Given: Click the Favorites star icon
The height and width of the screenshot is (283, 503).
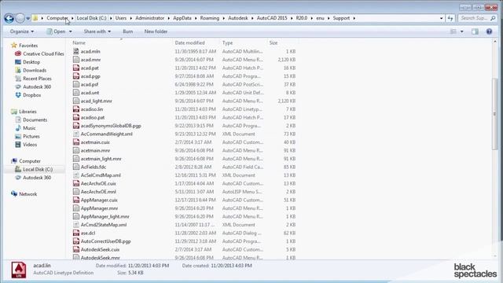Looking at the screenshot, I should 14,46.
